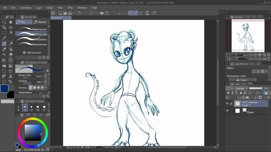Select the Textured pen sub tool
Screen dimensions: 271x152
point(31,44)
